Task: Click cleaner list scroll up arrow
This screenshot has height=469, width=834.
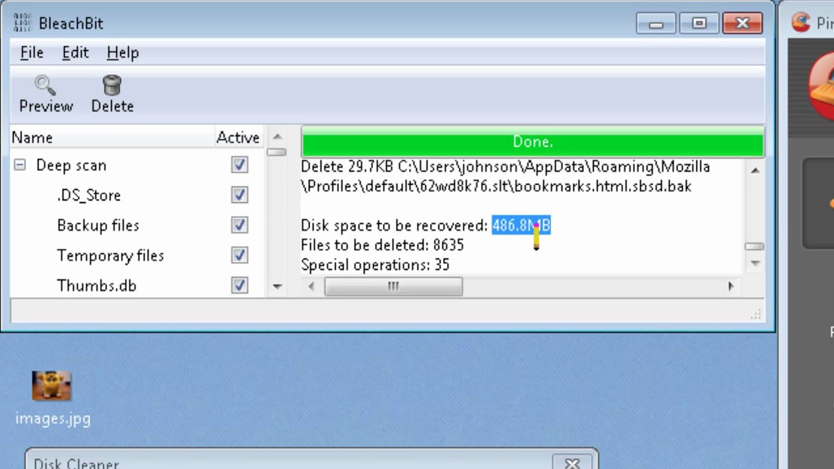Action: [277, 137]
